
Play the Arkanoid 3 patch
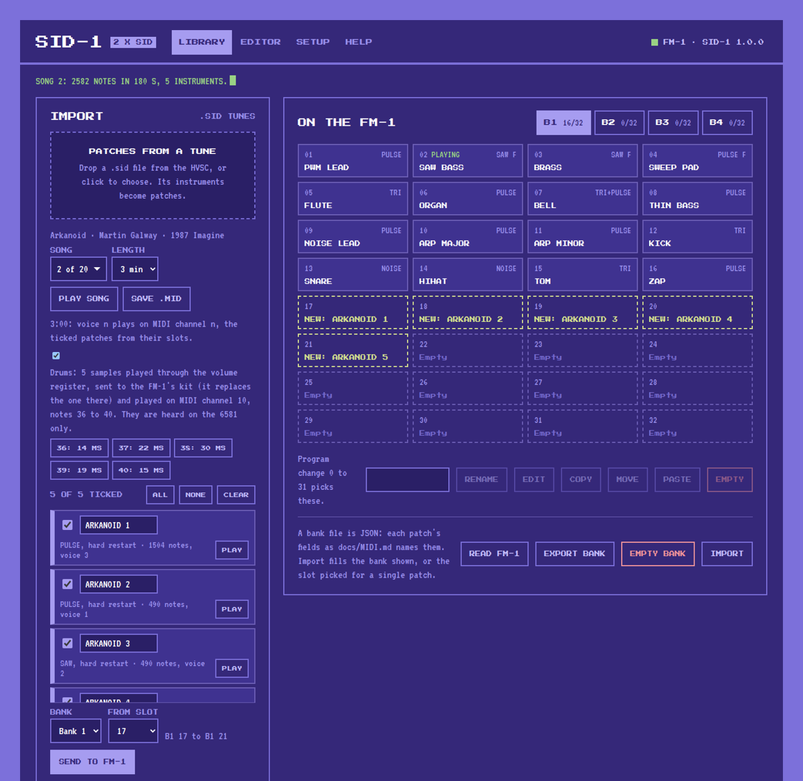[232, 668]
